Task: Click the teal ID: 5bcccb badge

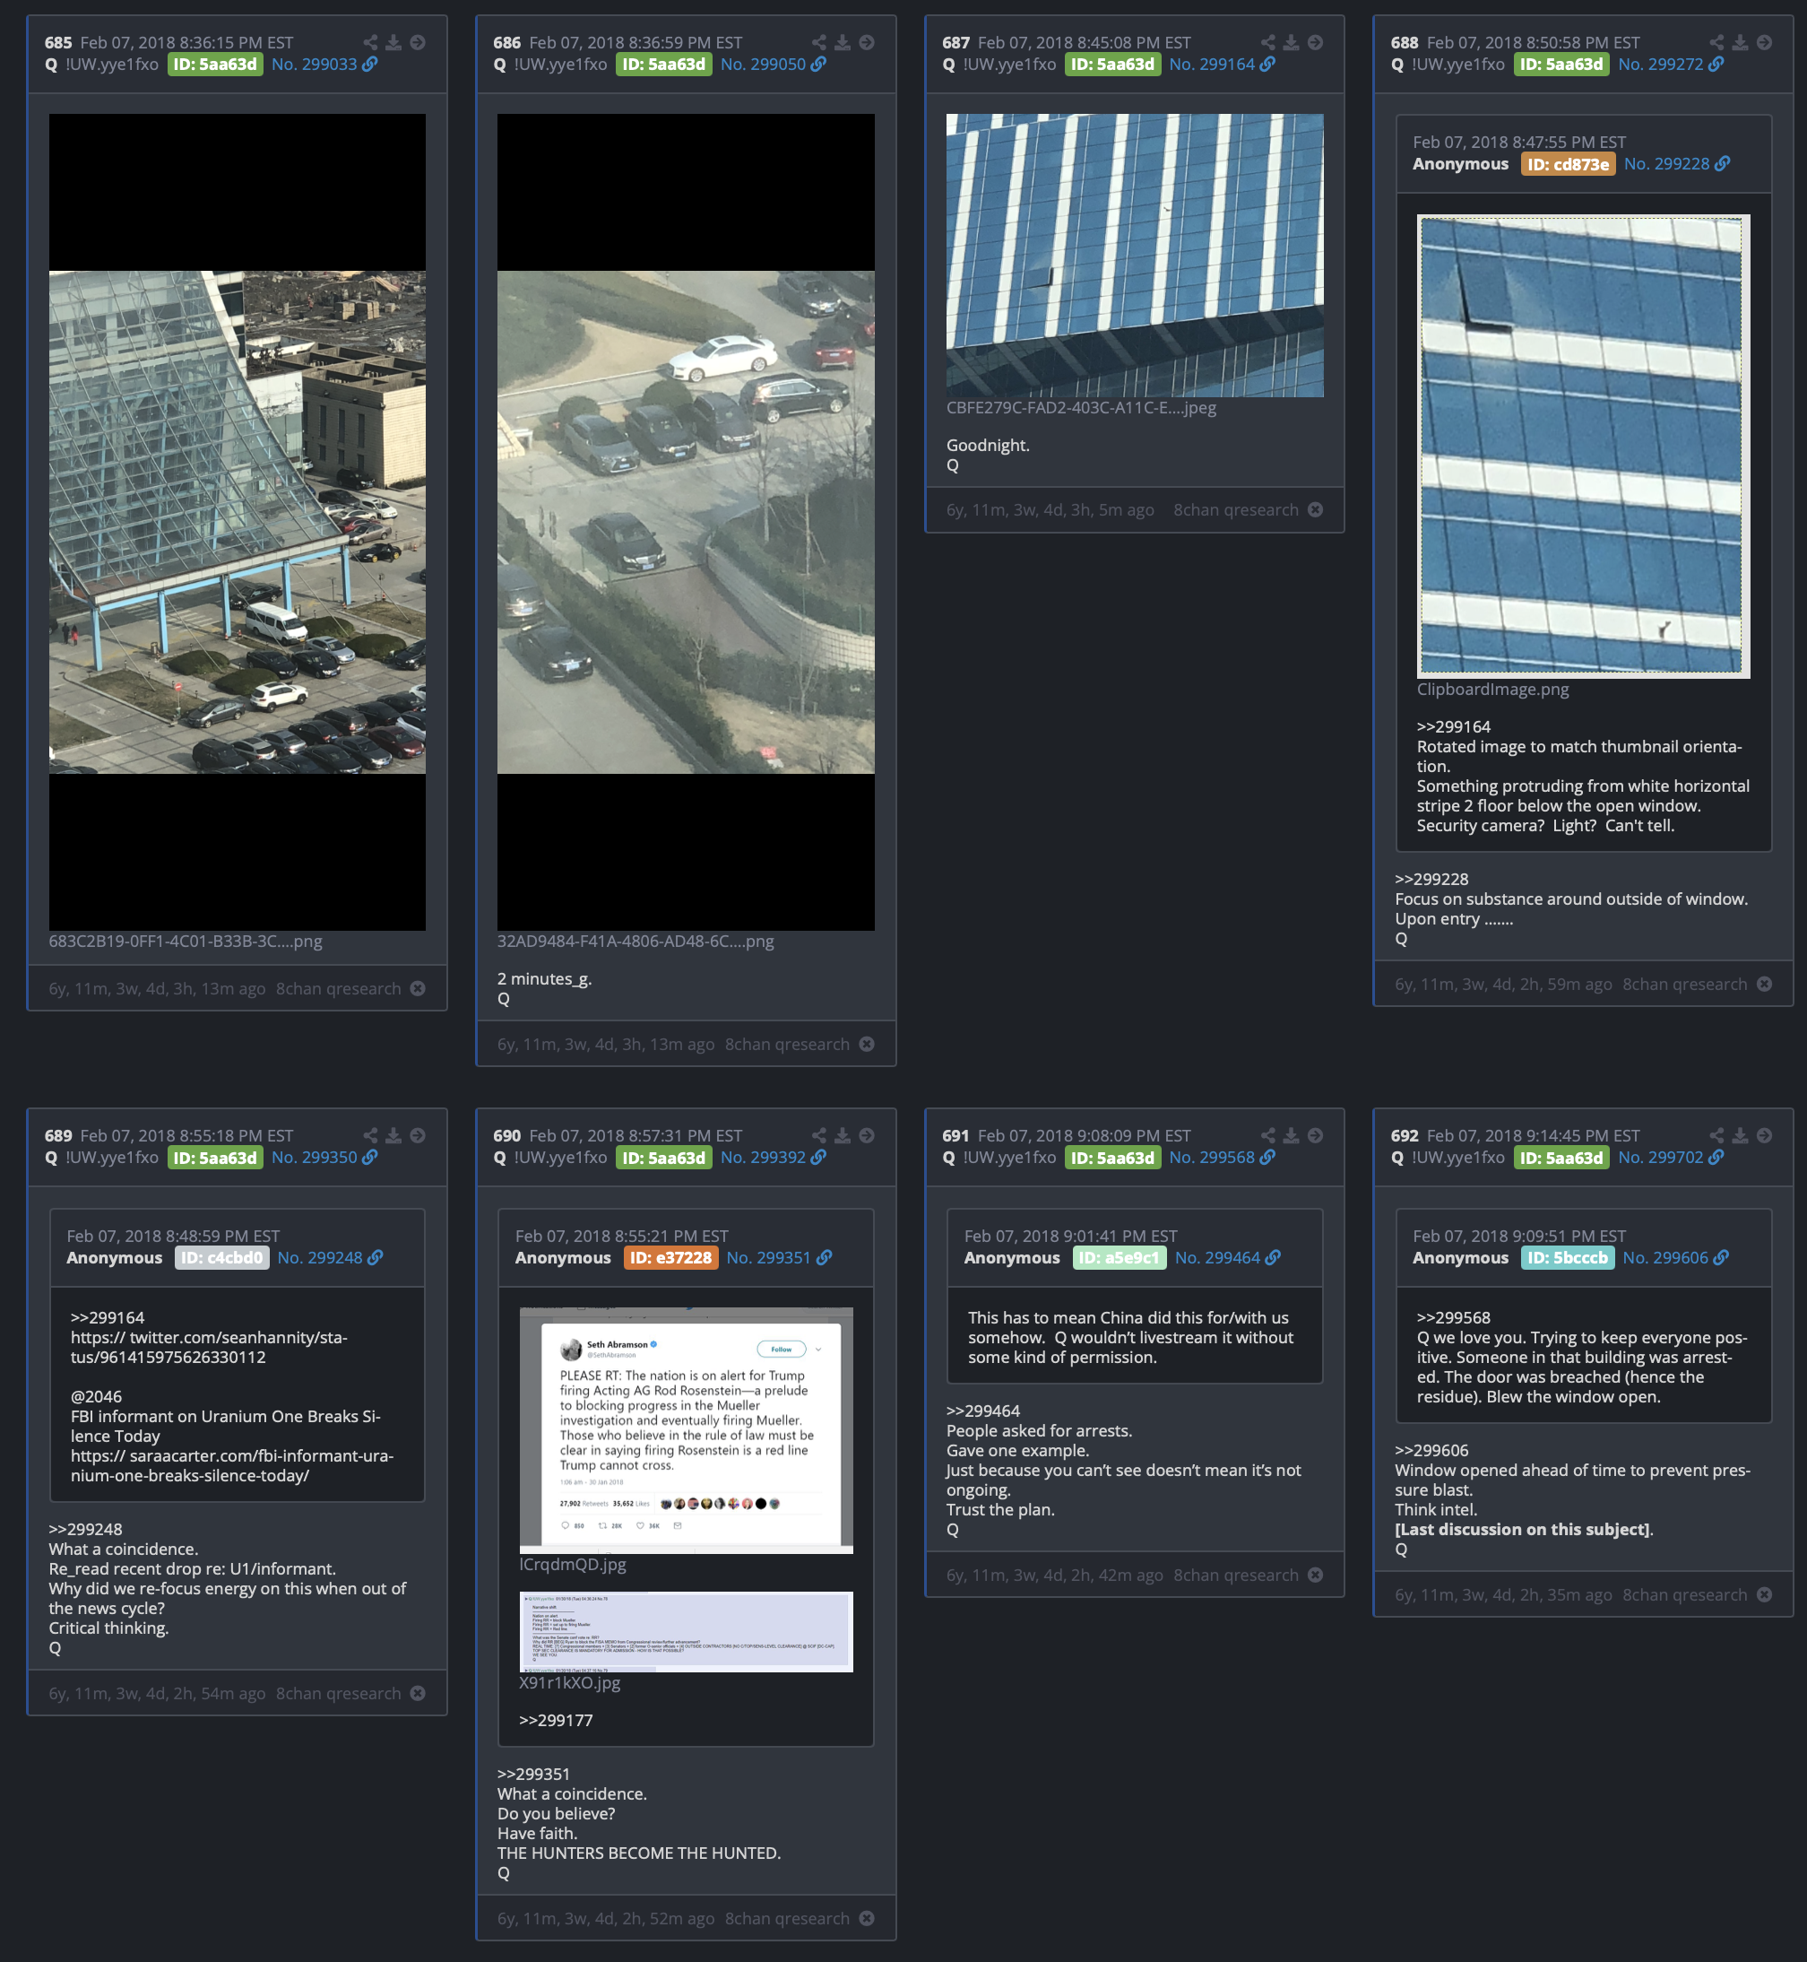Action: pyautogui.click(x=1568, y=1257)
